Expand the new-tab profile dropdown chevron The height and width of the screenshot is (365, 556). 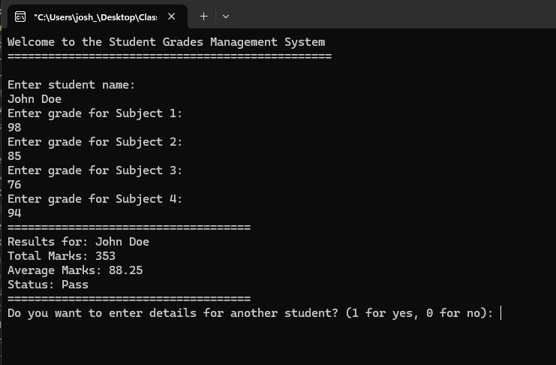point(226,16)
